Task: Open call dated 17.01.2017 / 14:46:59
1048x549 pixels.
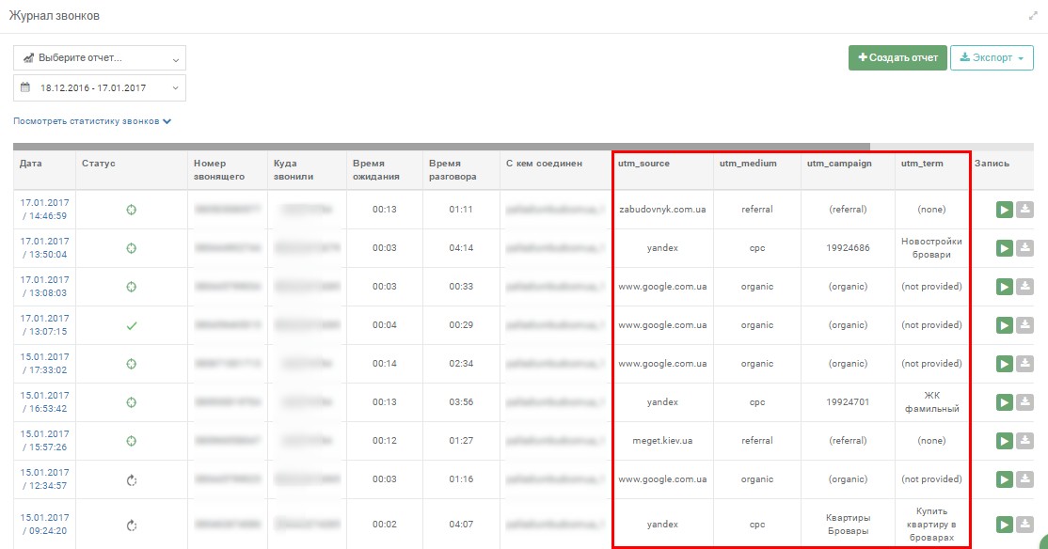Action: pyautogui.click(x=44, y=209)
